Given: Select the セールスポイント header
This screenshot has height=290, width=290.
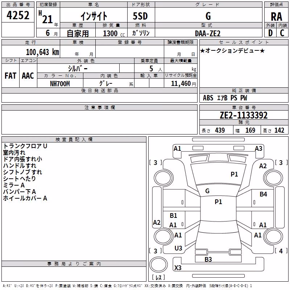Looking at the screenshot, I should pos(244,42).
